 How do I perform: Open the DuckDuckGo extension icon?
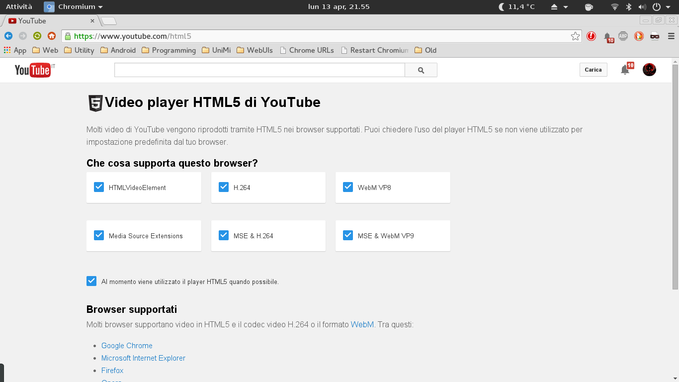point(639,36)
